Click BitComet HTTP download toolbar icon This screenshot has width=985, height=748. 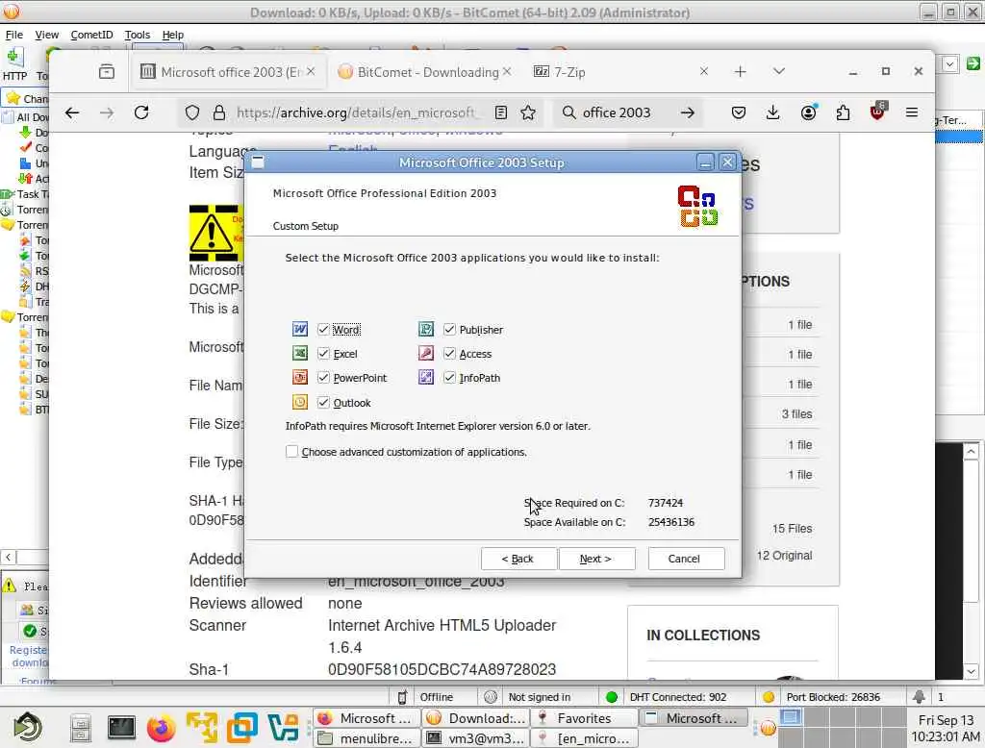coord(15,64)
